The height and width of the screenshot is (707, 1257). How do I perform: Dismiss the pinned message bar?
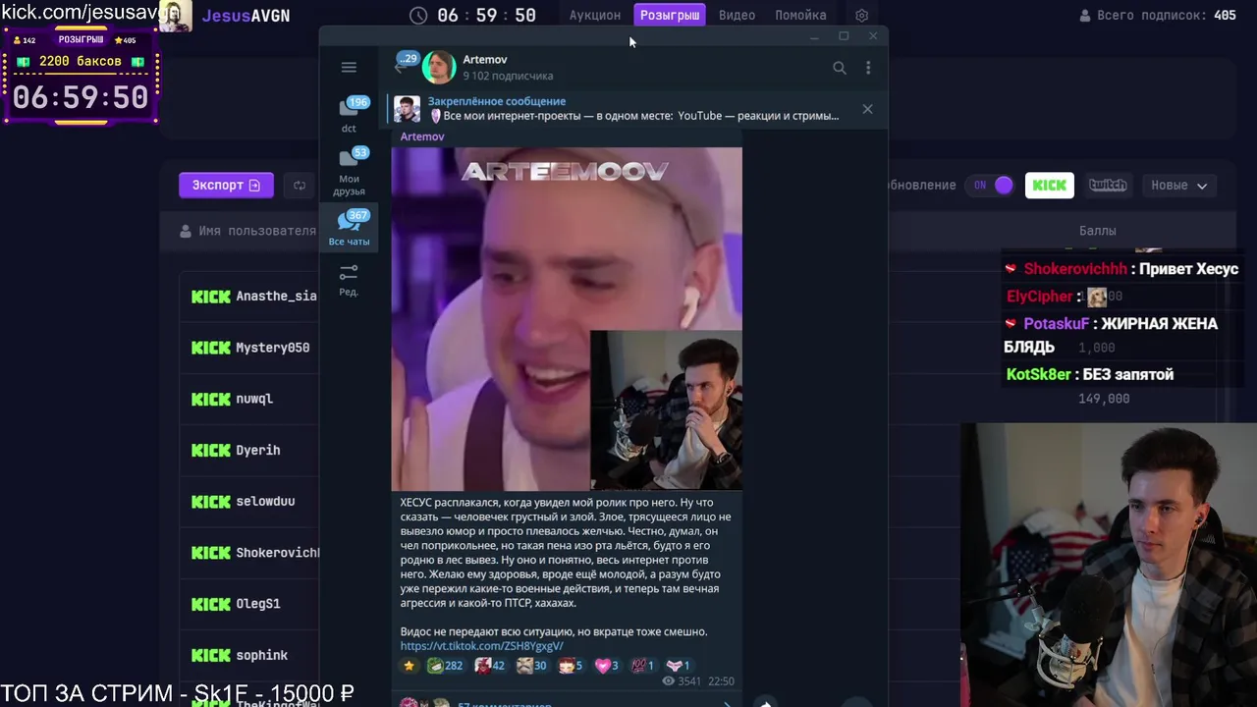(x=867, y=109)
